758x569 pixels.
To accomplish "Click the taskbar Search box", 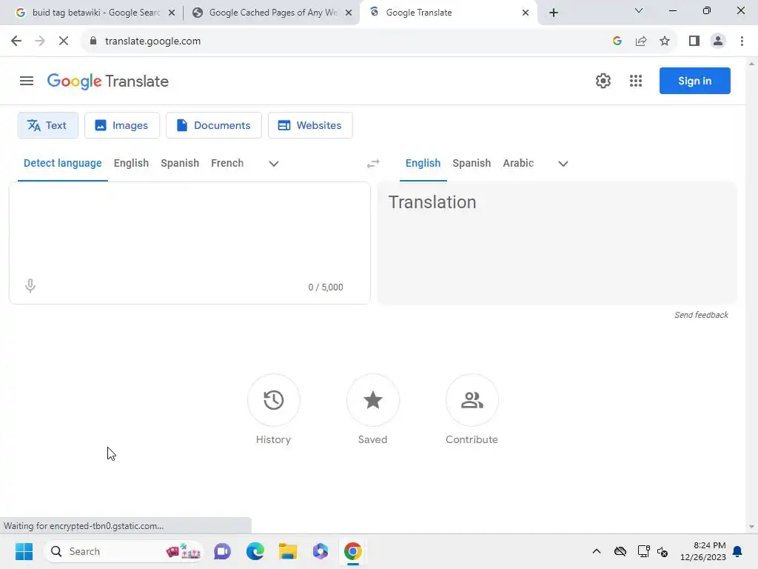I will tap(124, 551).
